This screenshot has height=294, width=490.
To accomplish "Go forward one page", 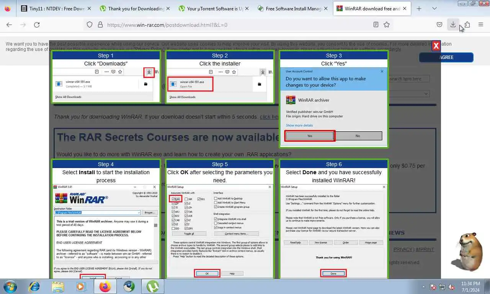I will pyautogui.click(x=23, y=24).
